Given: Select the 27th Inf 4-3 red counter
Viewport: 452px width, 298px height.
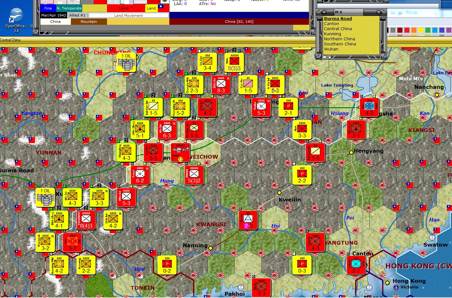Looking at the screenshot, I should [207, 107].
